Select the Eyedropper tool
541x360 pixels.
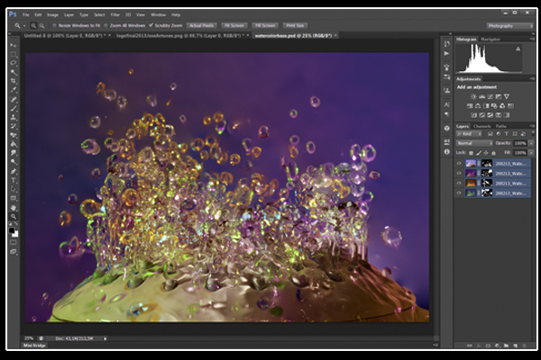(14, 90)
